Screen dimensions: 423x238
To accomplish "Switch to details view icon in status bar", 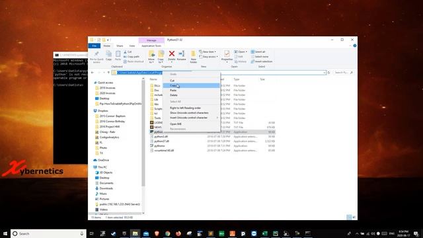I will 349,218.
